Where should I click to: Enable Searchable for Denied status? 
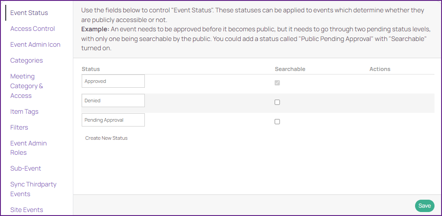pyautogui.click(x=277, y=102)
